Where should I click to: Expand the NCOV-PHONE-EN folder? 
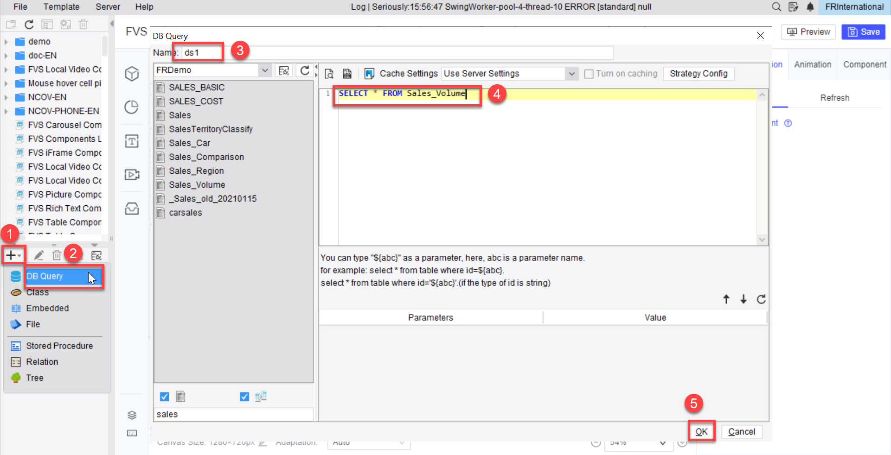(x=6, y=111)
